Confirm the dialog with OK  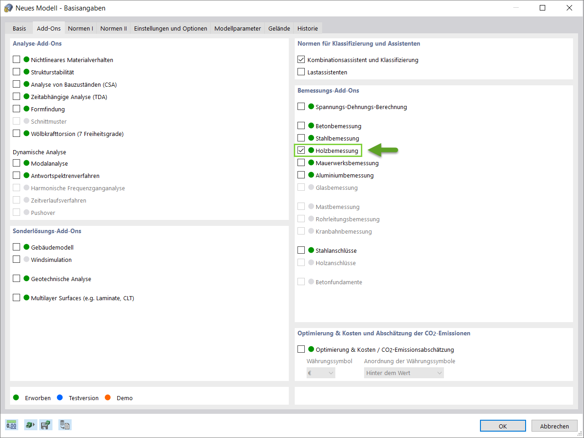pyautogui.click(x=502, y=426)
